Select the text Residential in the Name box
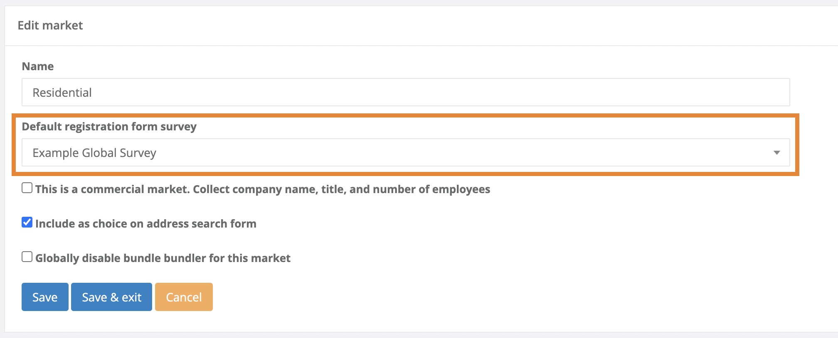Image resolution: width=838 pixels, height=338 pixels. 62,92
